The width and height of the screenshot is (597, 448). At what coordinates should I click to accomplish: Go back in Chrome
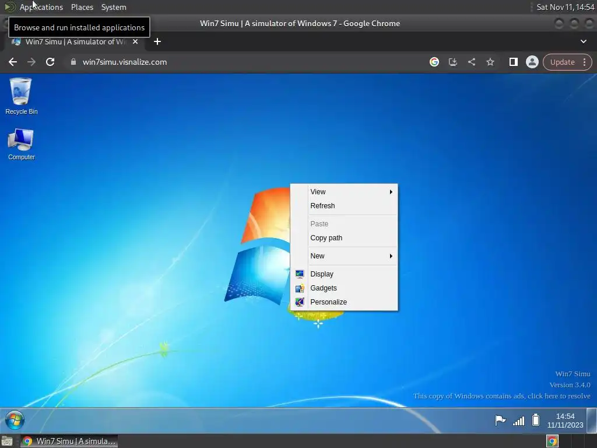pyautogui.click(x=13, y=62)
